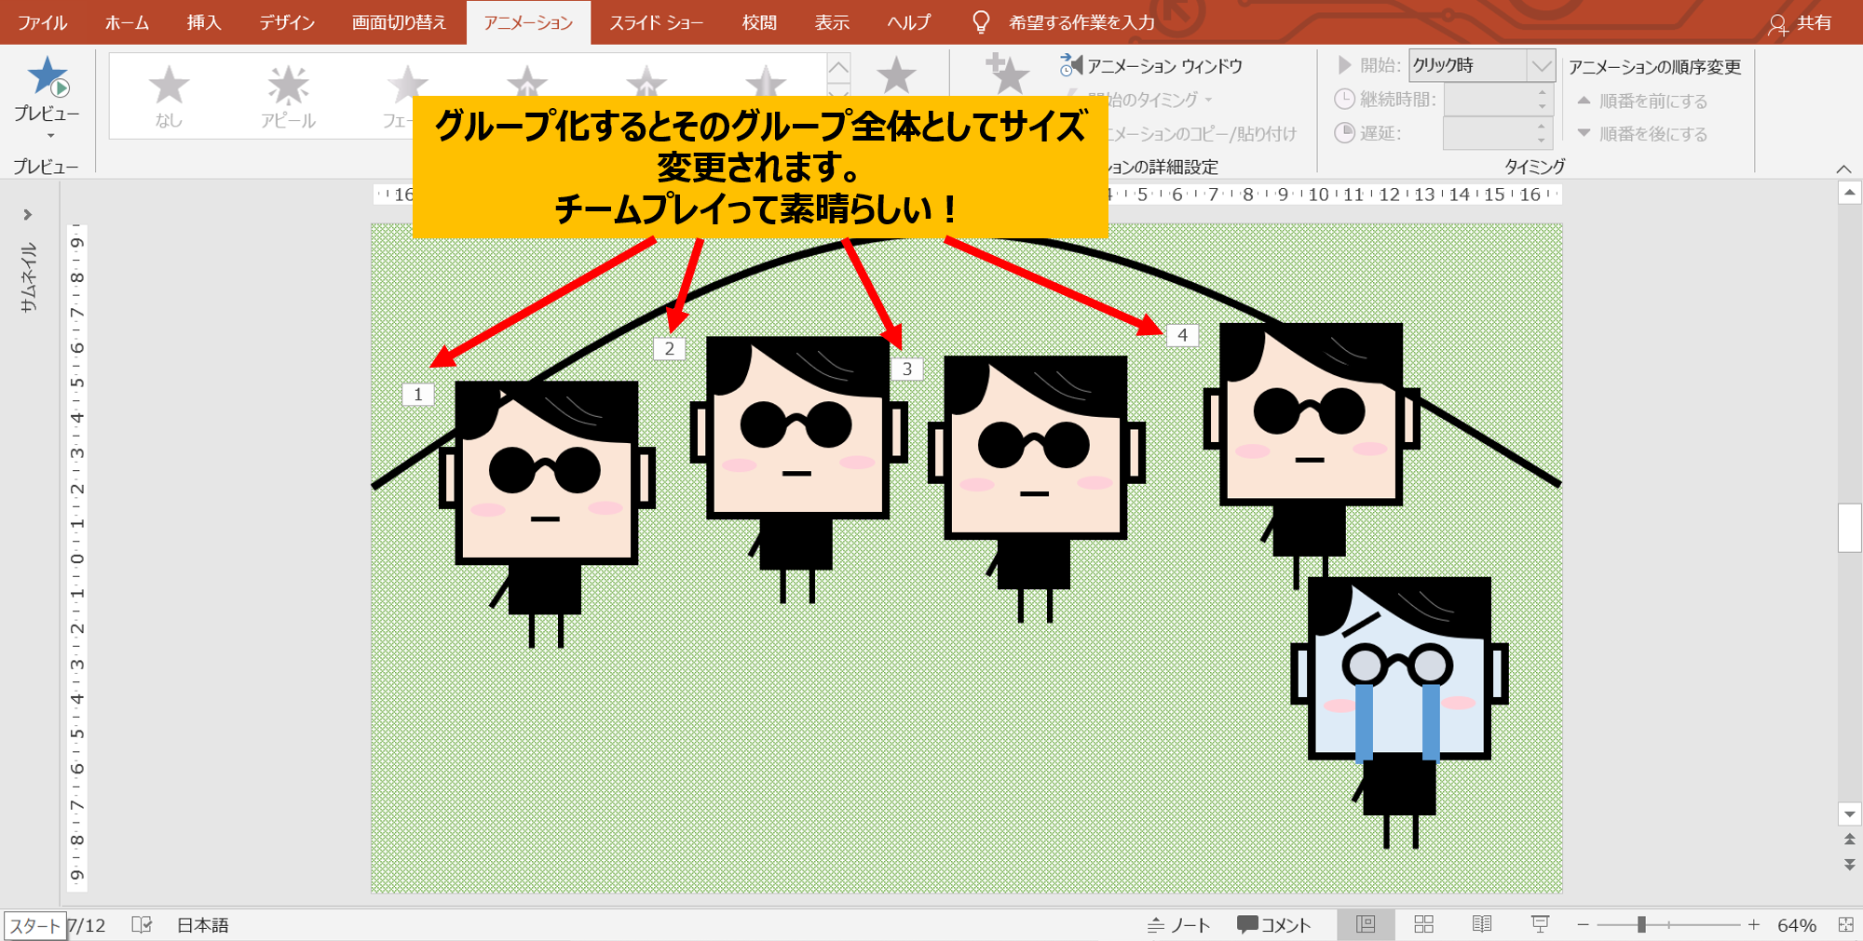
Task: Click '順番を後にする' button
Action: tap(1642, 134)
